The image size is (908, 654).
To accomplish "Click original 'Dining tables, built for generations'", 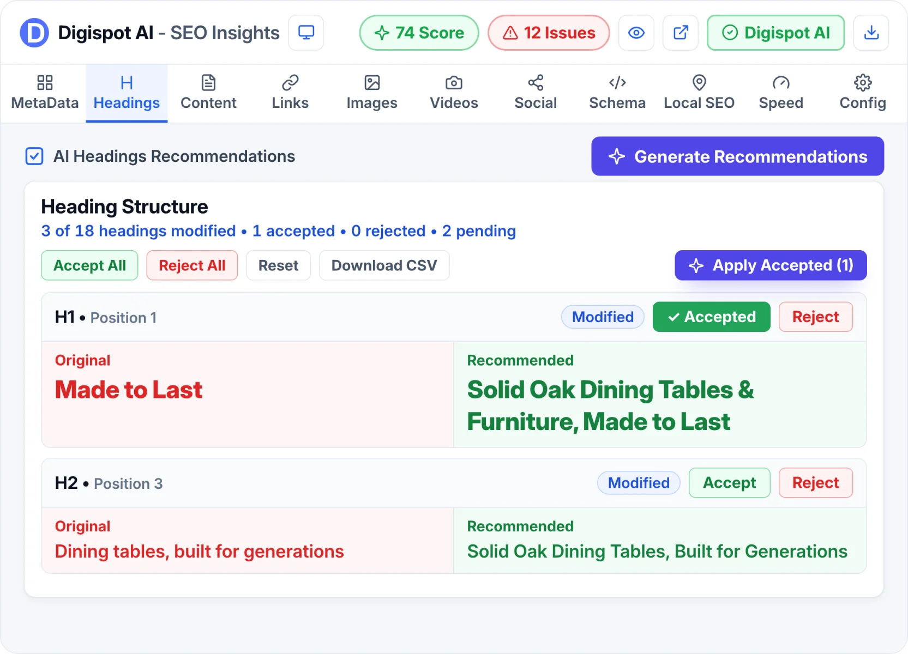I will coord(200,552).
